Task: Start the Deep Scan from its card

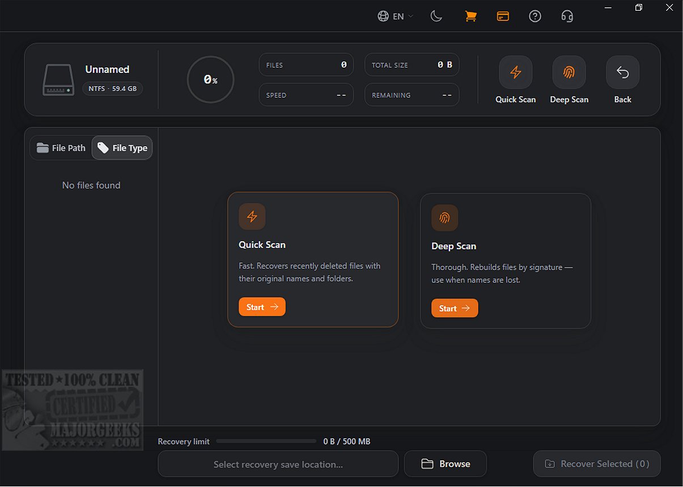Action: click(455, 308)
